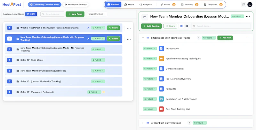This screenshot has width=256, height=130.
Task: Open the three-dot menu beside the selected page row
Action: [x=129, y=39]
